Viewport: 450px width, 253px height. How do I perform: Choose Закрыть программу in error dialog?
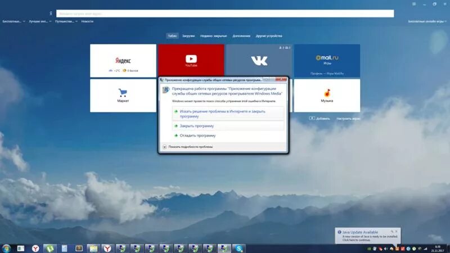(x=228, y=126)
